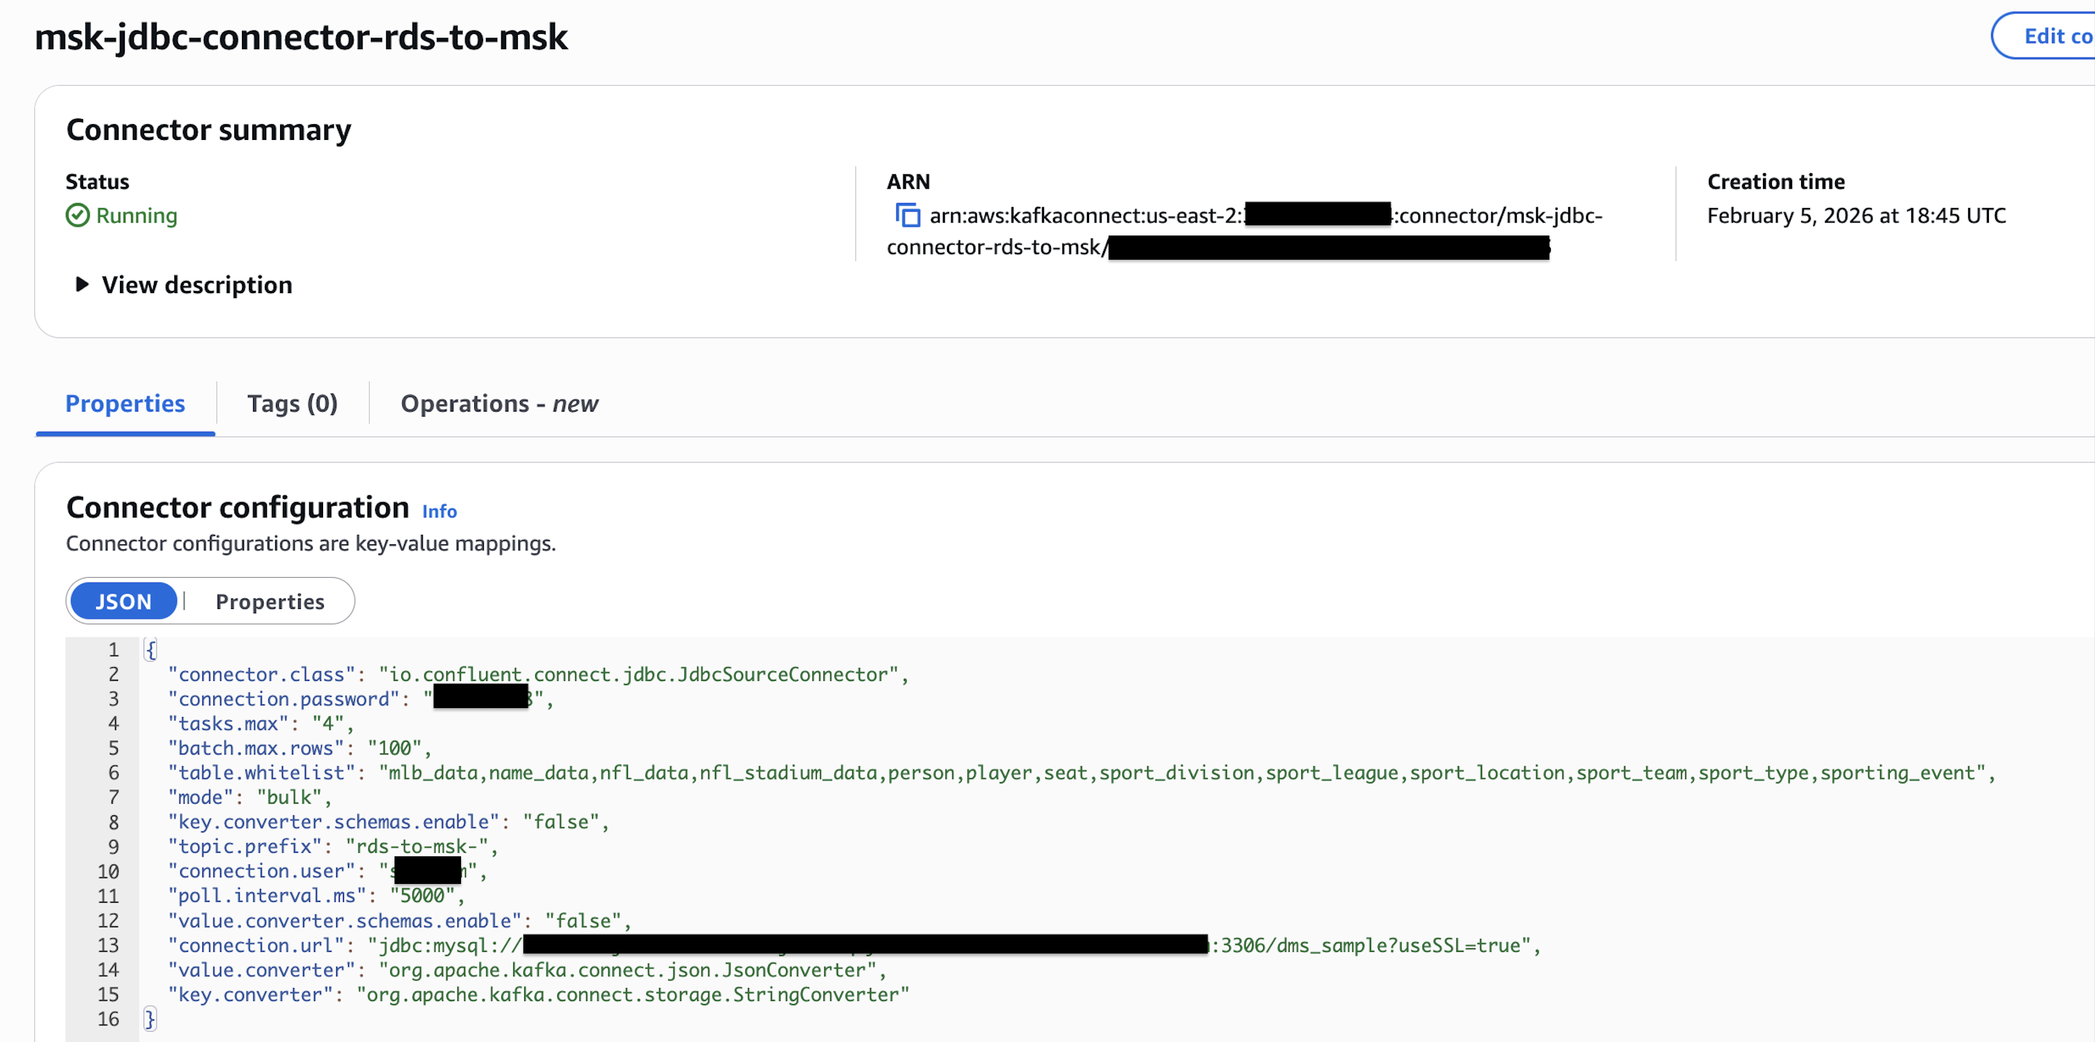Click the topic.prefix value rds-to-msk-

tap(417, 846)
